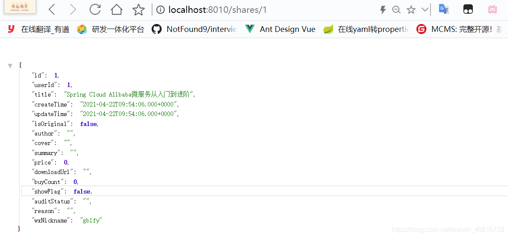Screen dimensions: 508x237
Task: Click the zoom-out magnifier icon
Action: (397, 10)
